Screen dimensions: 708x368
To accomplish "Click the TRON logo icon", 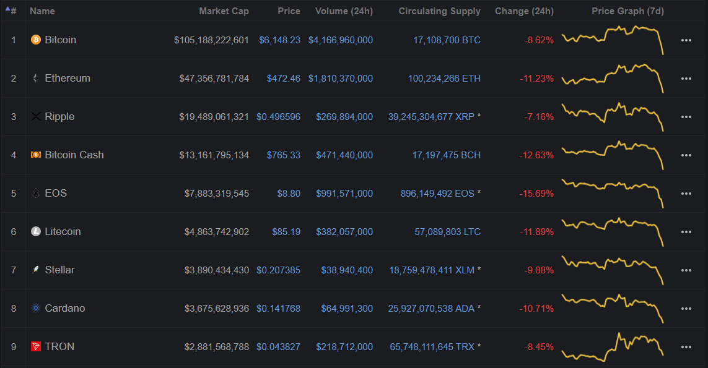I will click(36, 346).
